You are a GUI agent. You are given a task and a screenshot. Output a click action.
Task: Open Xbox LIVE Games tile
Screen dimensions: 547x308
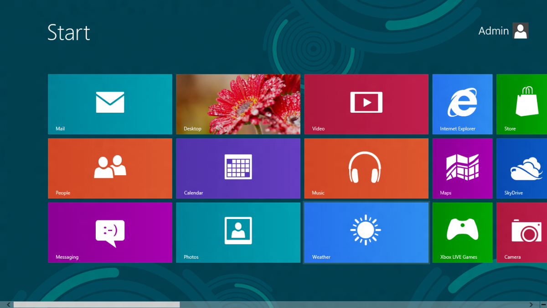[462, 233]
